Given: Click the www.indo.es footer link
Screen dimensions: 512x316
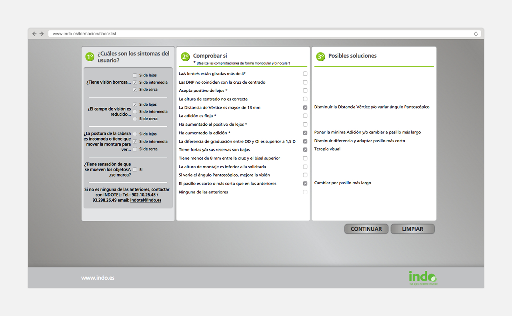Looking at the screenshot, I should coord(98,278).
